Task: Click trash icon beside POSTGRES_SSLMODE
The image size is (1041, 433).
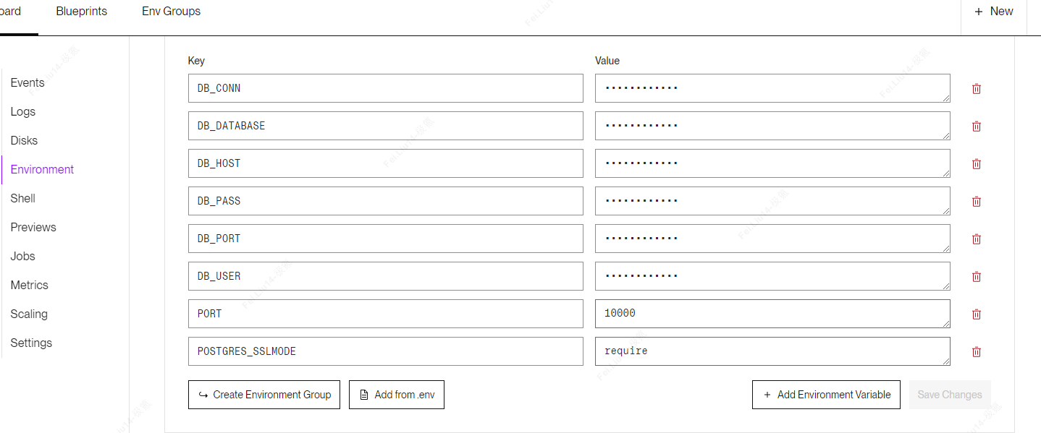Action: point(977,351)
